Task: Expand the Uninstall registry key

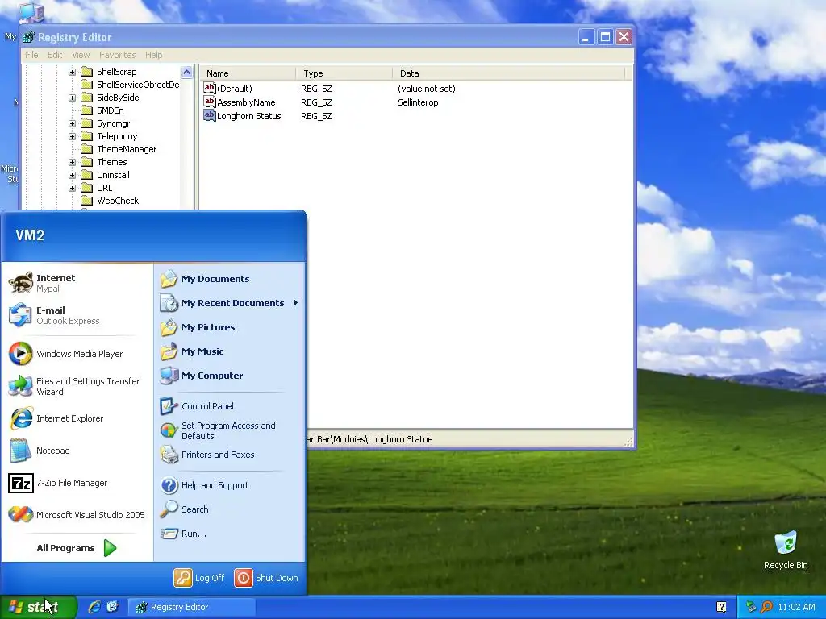Action: point(72,175)
